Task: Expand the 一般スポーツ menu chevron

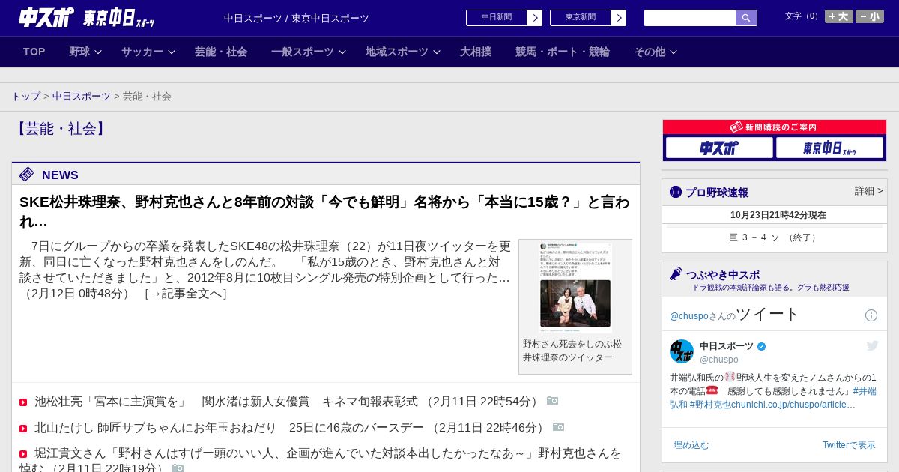Action: (342, 52)
